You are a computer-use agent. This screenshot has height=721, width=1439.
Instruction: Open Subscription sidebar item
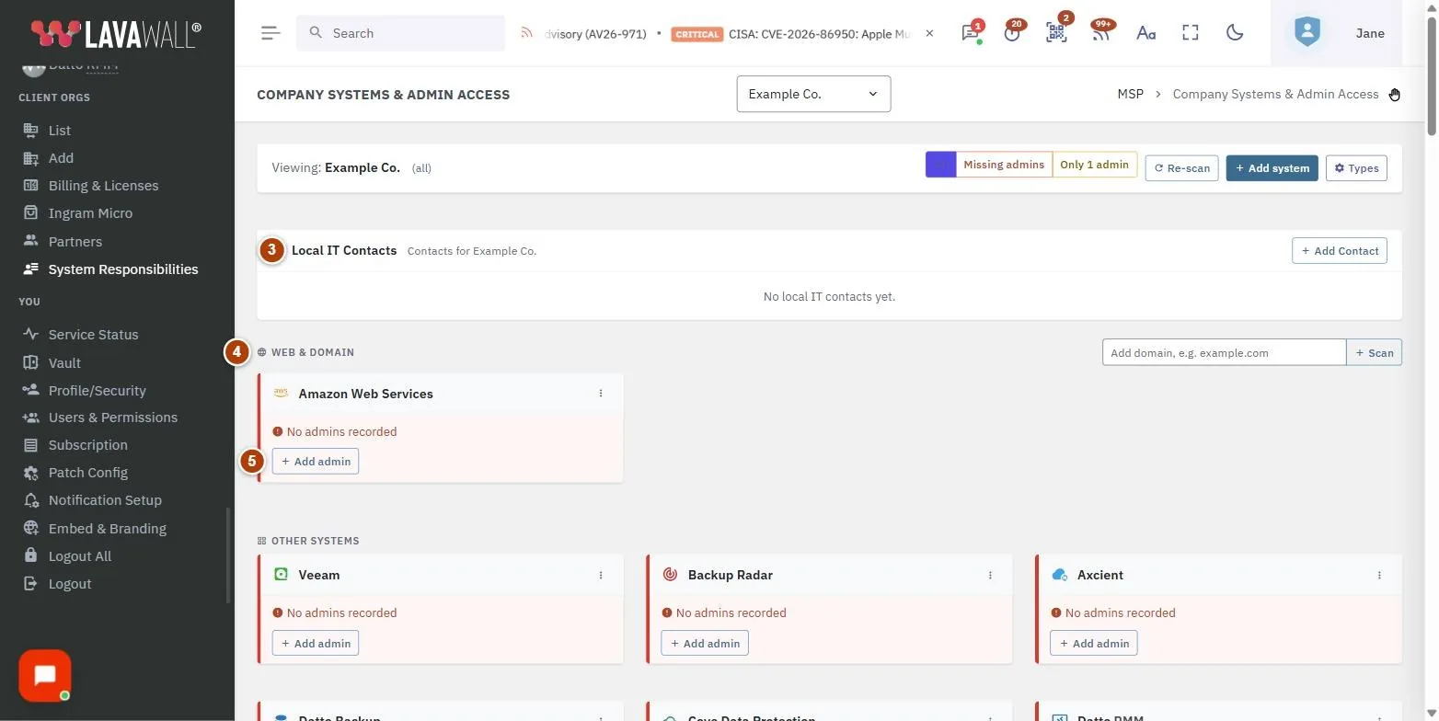click(x=87, y=445)
